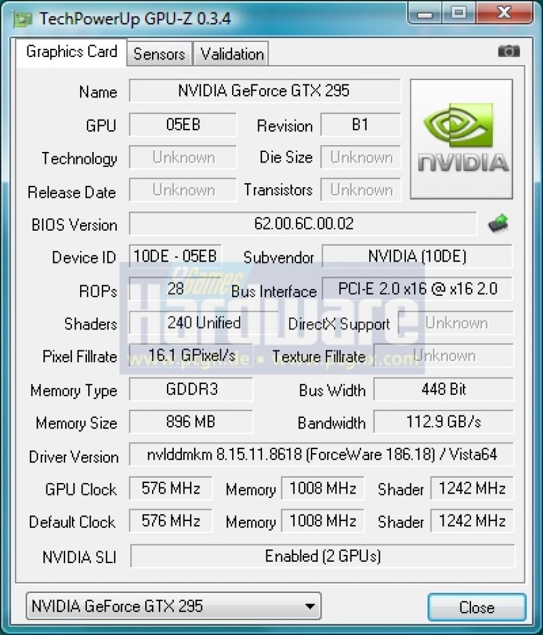The width and height of the screenshot is (543, 635).
Task: Click Default Clock row Memory 1008 MHz
Action: [323, 521]
